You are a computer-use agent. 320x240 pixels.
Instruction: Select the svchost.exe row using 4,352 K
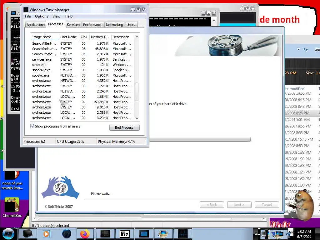click(82, 81)
